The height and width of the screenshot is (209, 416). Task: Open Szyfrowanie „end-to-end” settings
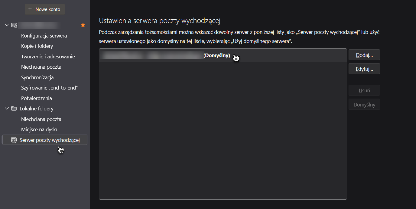pos(50,88)
